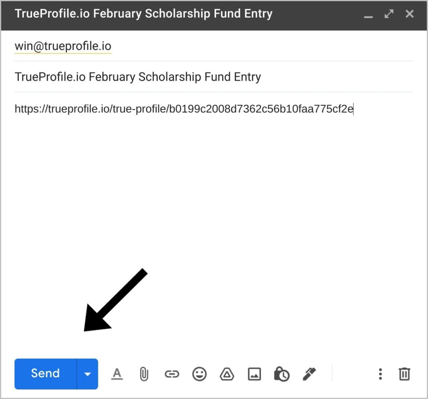Select the recipient win@trueprofile.io
The width and height of the screenshot is (428, 399).
(x=63, y=46)
